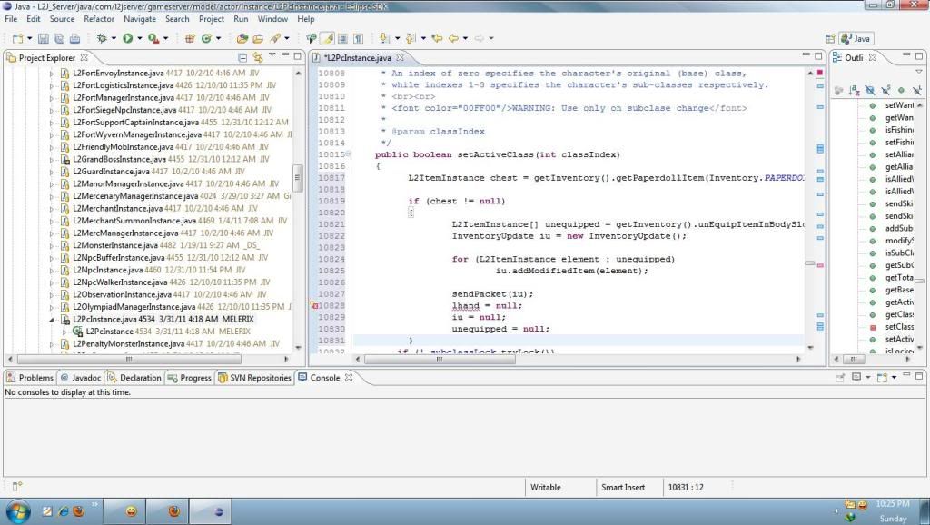The width and height of the screenshot is (930, 525).
Task: Click the green Run button in the toolbar
Action: (x=127, y=38)
